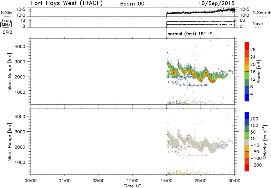The image size is (271, 188).
Task: Click the "Time UT" axis title
Action: point(132,186)
